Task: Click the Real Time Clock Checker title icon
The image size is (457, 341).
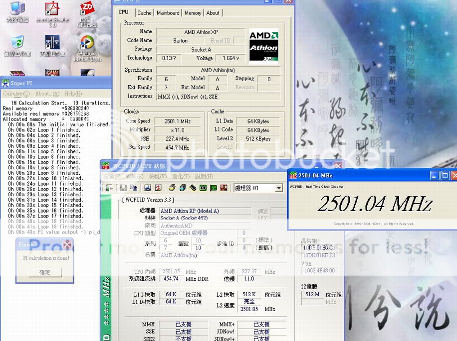Action: coord(293,175)
